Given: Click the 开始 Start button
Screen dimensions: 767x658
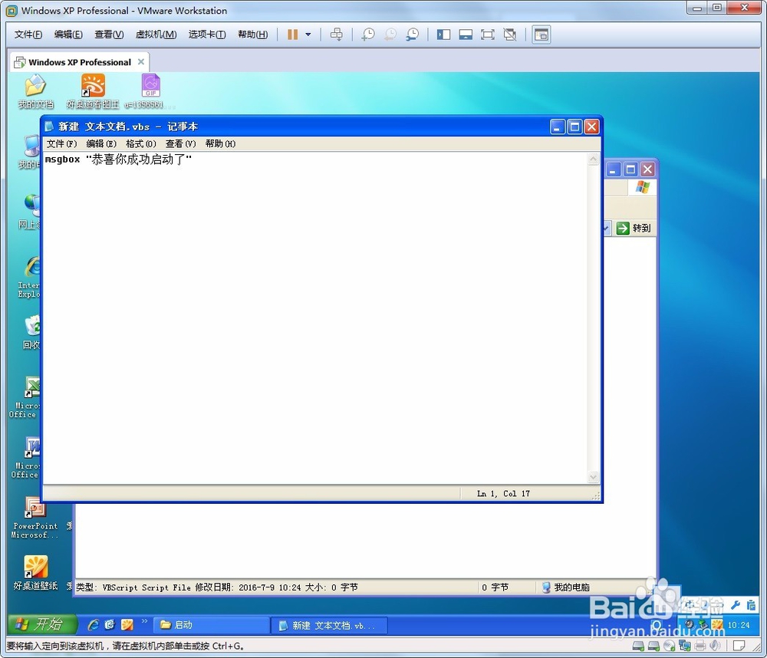Looking at the screenshot, I should (x=43, y=624).
